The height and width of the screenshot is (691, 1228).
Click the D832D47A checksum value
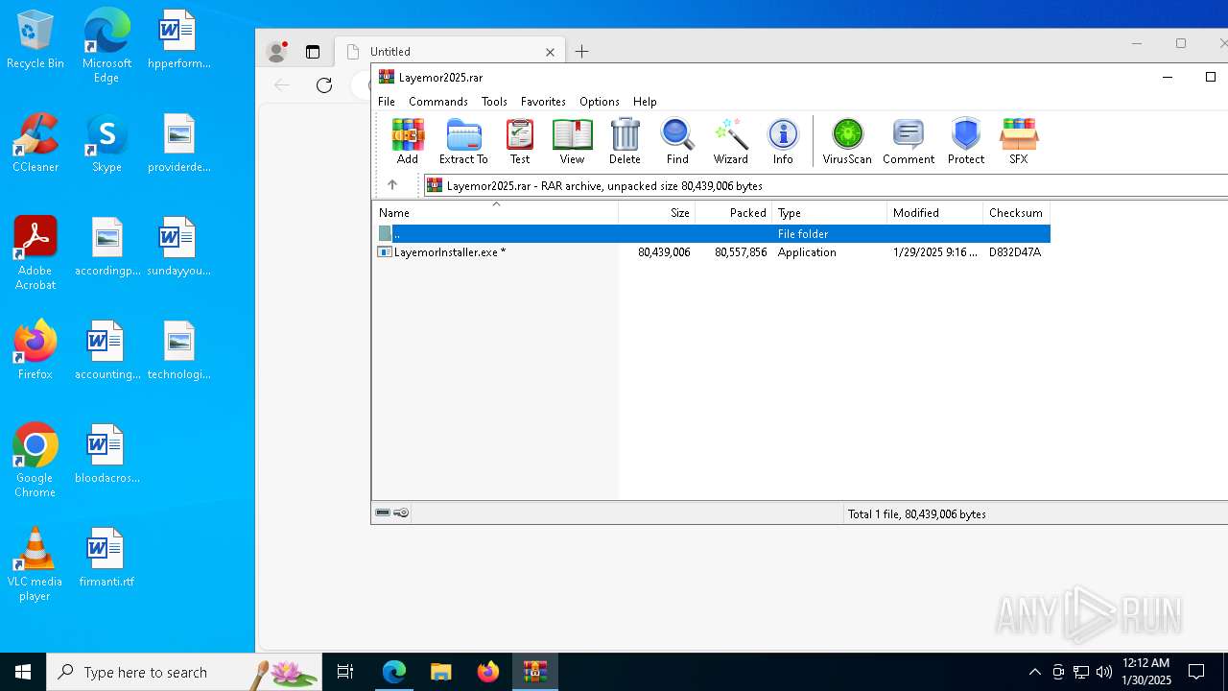click(1015, 252)
